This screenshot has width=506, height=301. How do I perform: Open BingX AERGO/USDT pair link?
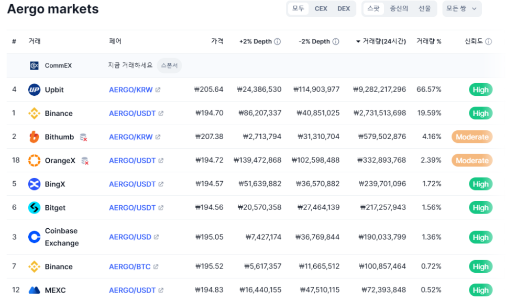tap(133, 184)
